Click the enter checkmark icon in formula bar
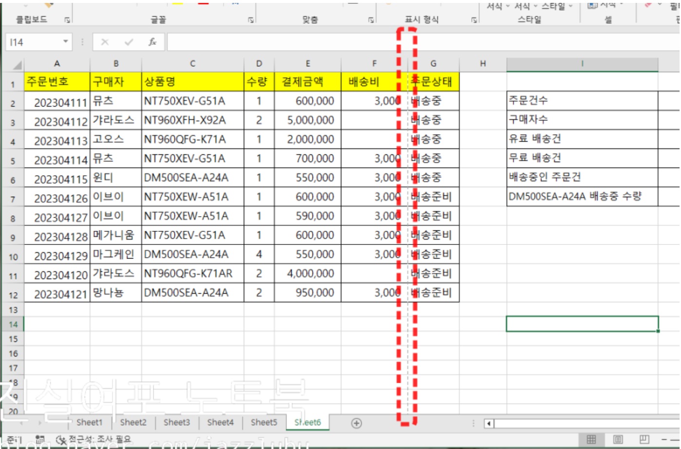 [x=129, y=42]
